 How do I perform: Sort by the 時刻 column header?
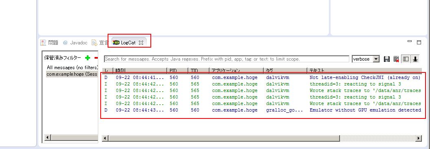coord(139,70)
